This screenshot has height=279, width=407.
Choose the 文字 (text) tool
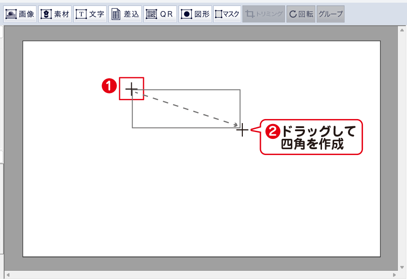(90, 14)
